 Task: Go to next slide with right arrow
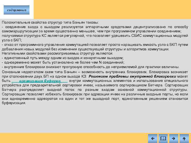(x=174, y=138)
